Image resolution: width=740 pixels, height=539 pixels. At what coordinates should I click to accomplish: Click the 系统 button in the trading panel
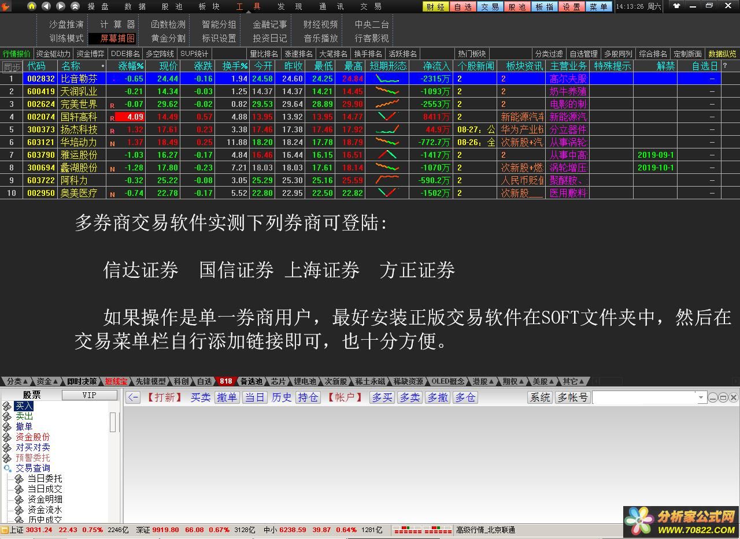541,397
